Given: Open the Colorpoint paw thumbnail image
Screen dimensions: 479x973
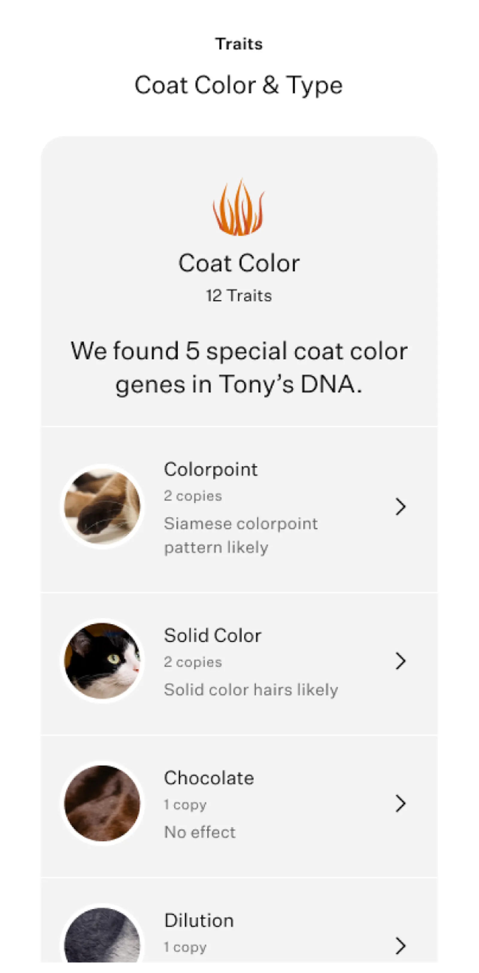Looking at the screenshot, I should [x=101, y=507].
